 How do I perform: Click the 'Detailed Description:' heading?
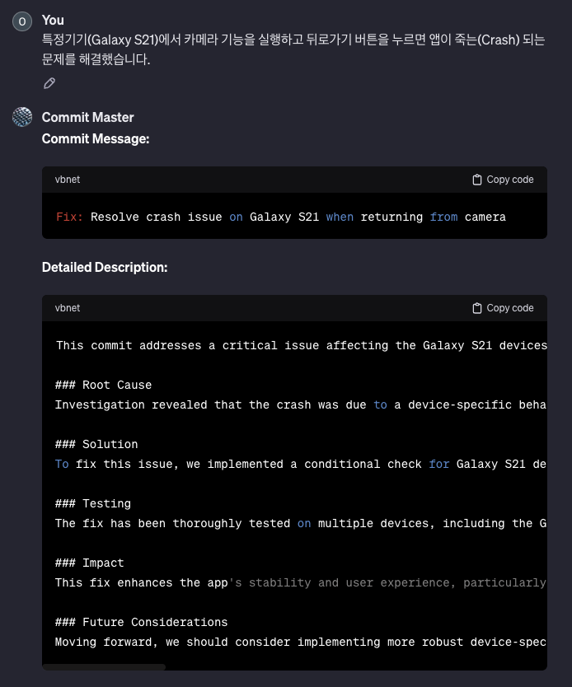[x=105, y=267]
